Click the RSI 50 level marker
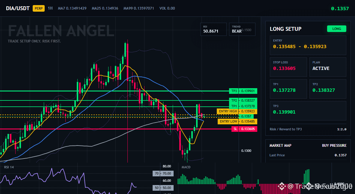The image size is (355, 194). (x=163, y=188)
